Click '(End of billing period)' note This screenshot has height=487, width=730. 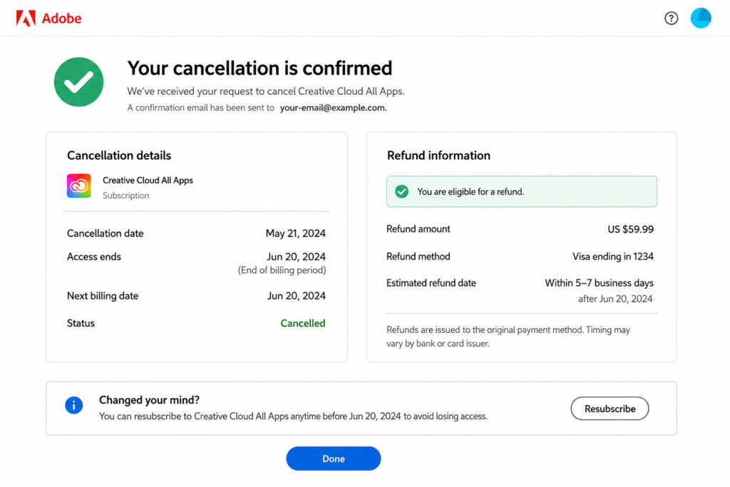(282, 270)
